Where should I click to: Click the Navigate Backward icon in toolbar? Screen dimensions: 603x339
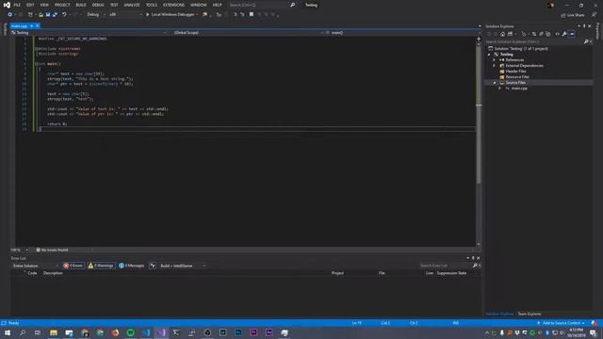coord(10,15)
